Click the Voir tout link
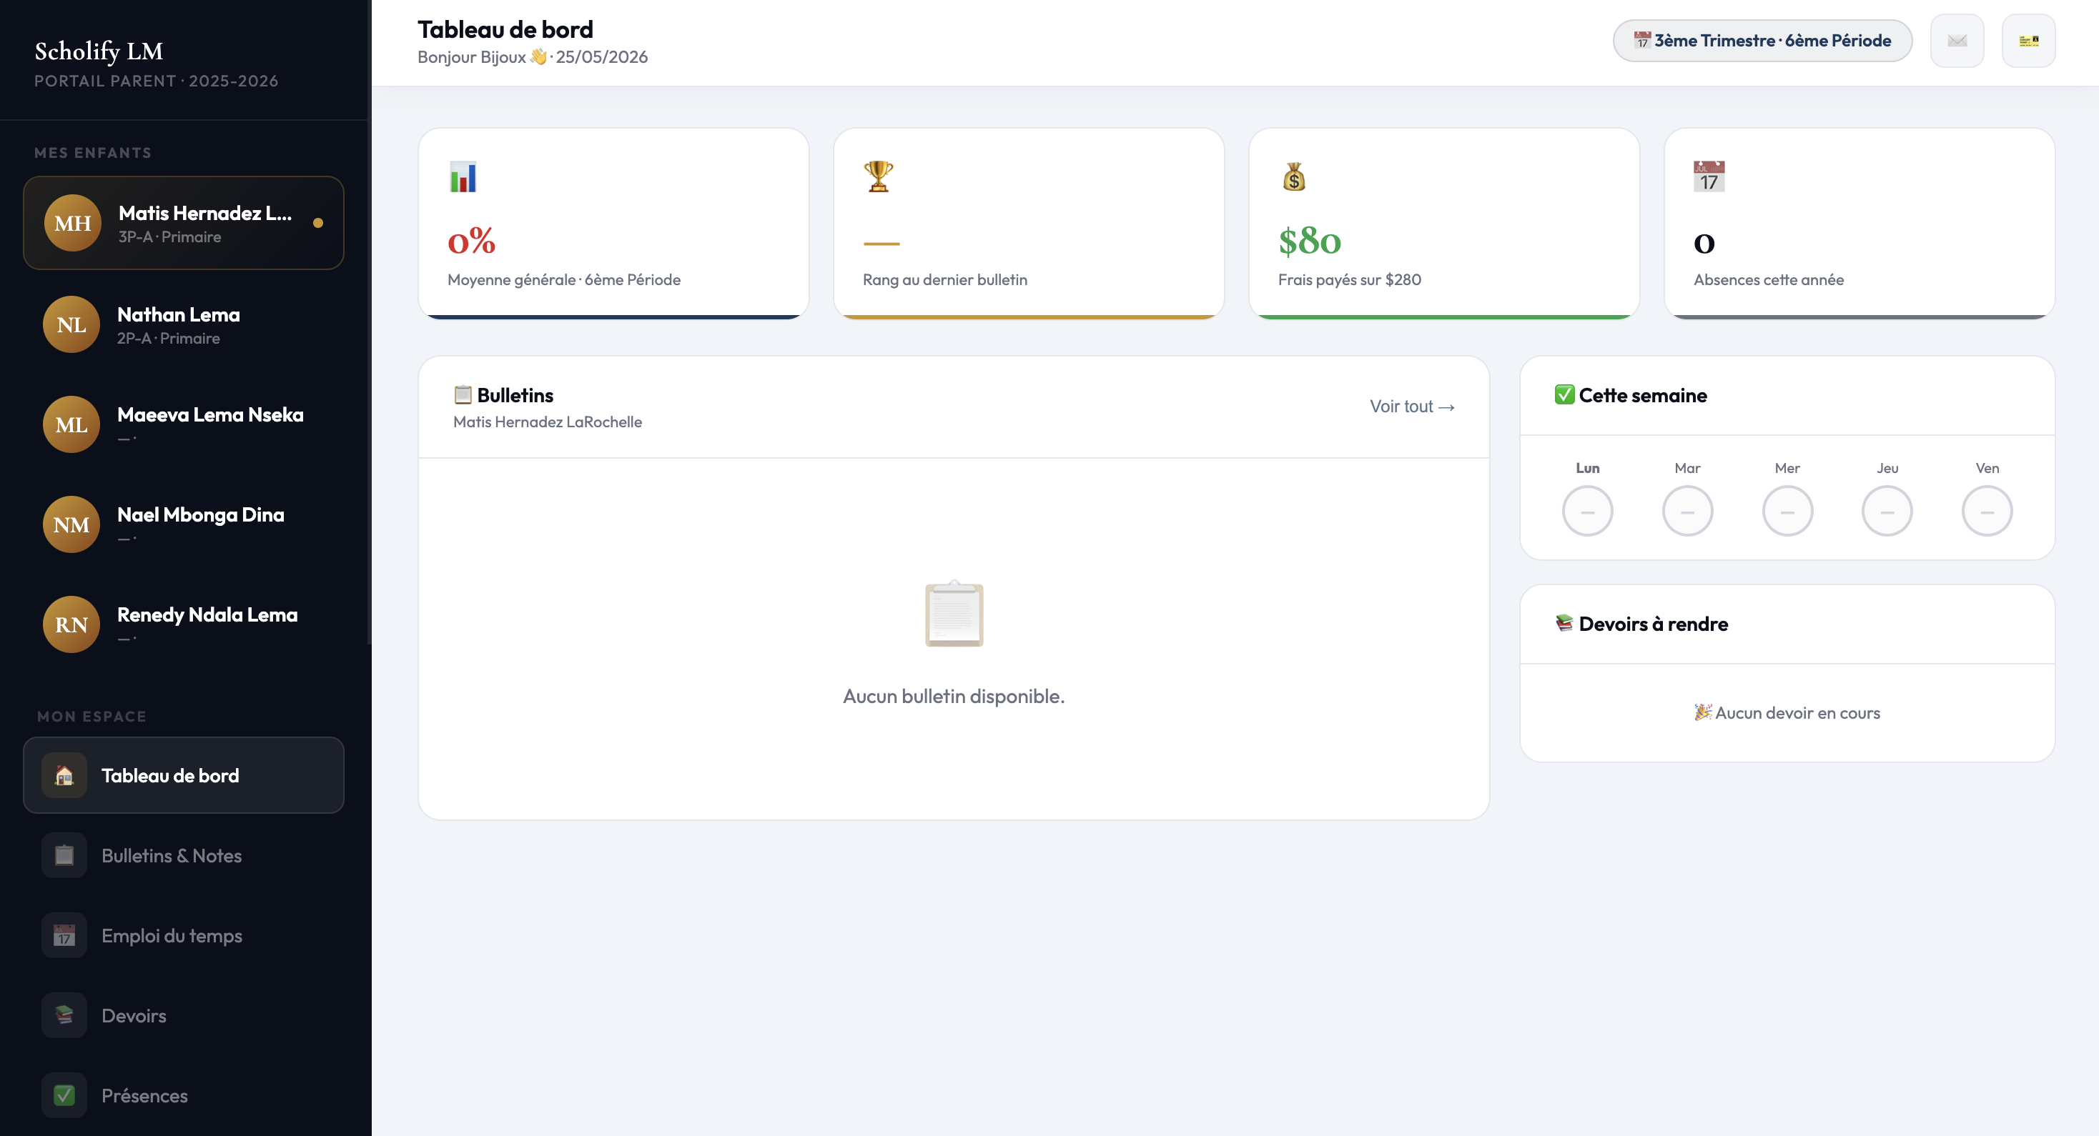Screen dimensions: 2099x1136 tap(1412, 407)
